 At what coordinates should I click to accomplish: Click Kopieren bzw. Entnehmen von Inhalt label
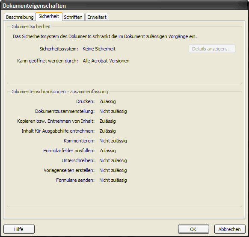56,121
